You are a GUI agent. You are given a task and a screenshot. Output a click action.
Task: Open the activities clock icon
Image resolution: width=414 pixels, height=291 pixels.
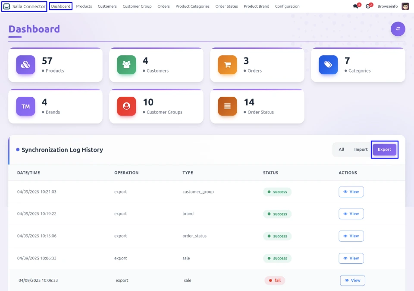[x=368, y=6]
